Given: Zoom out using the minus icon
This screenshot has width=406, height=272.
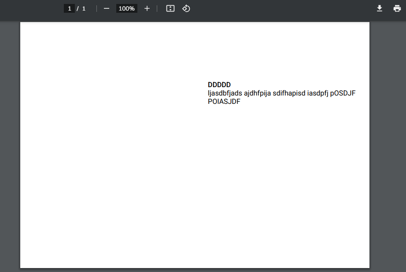Looking at the screenshot, I should [x=106, y=8].
